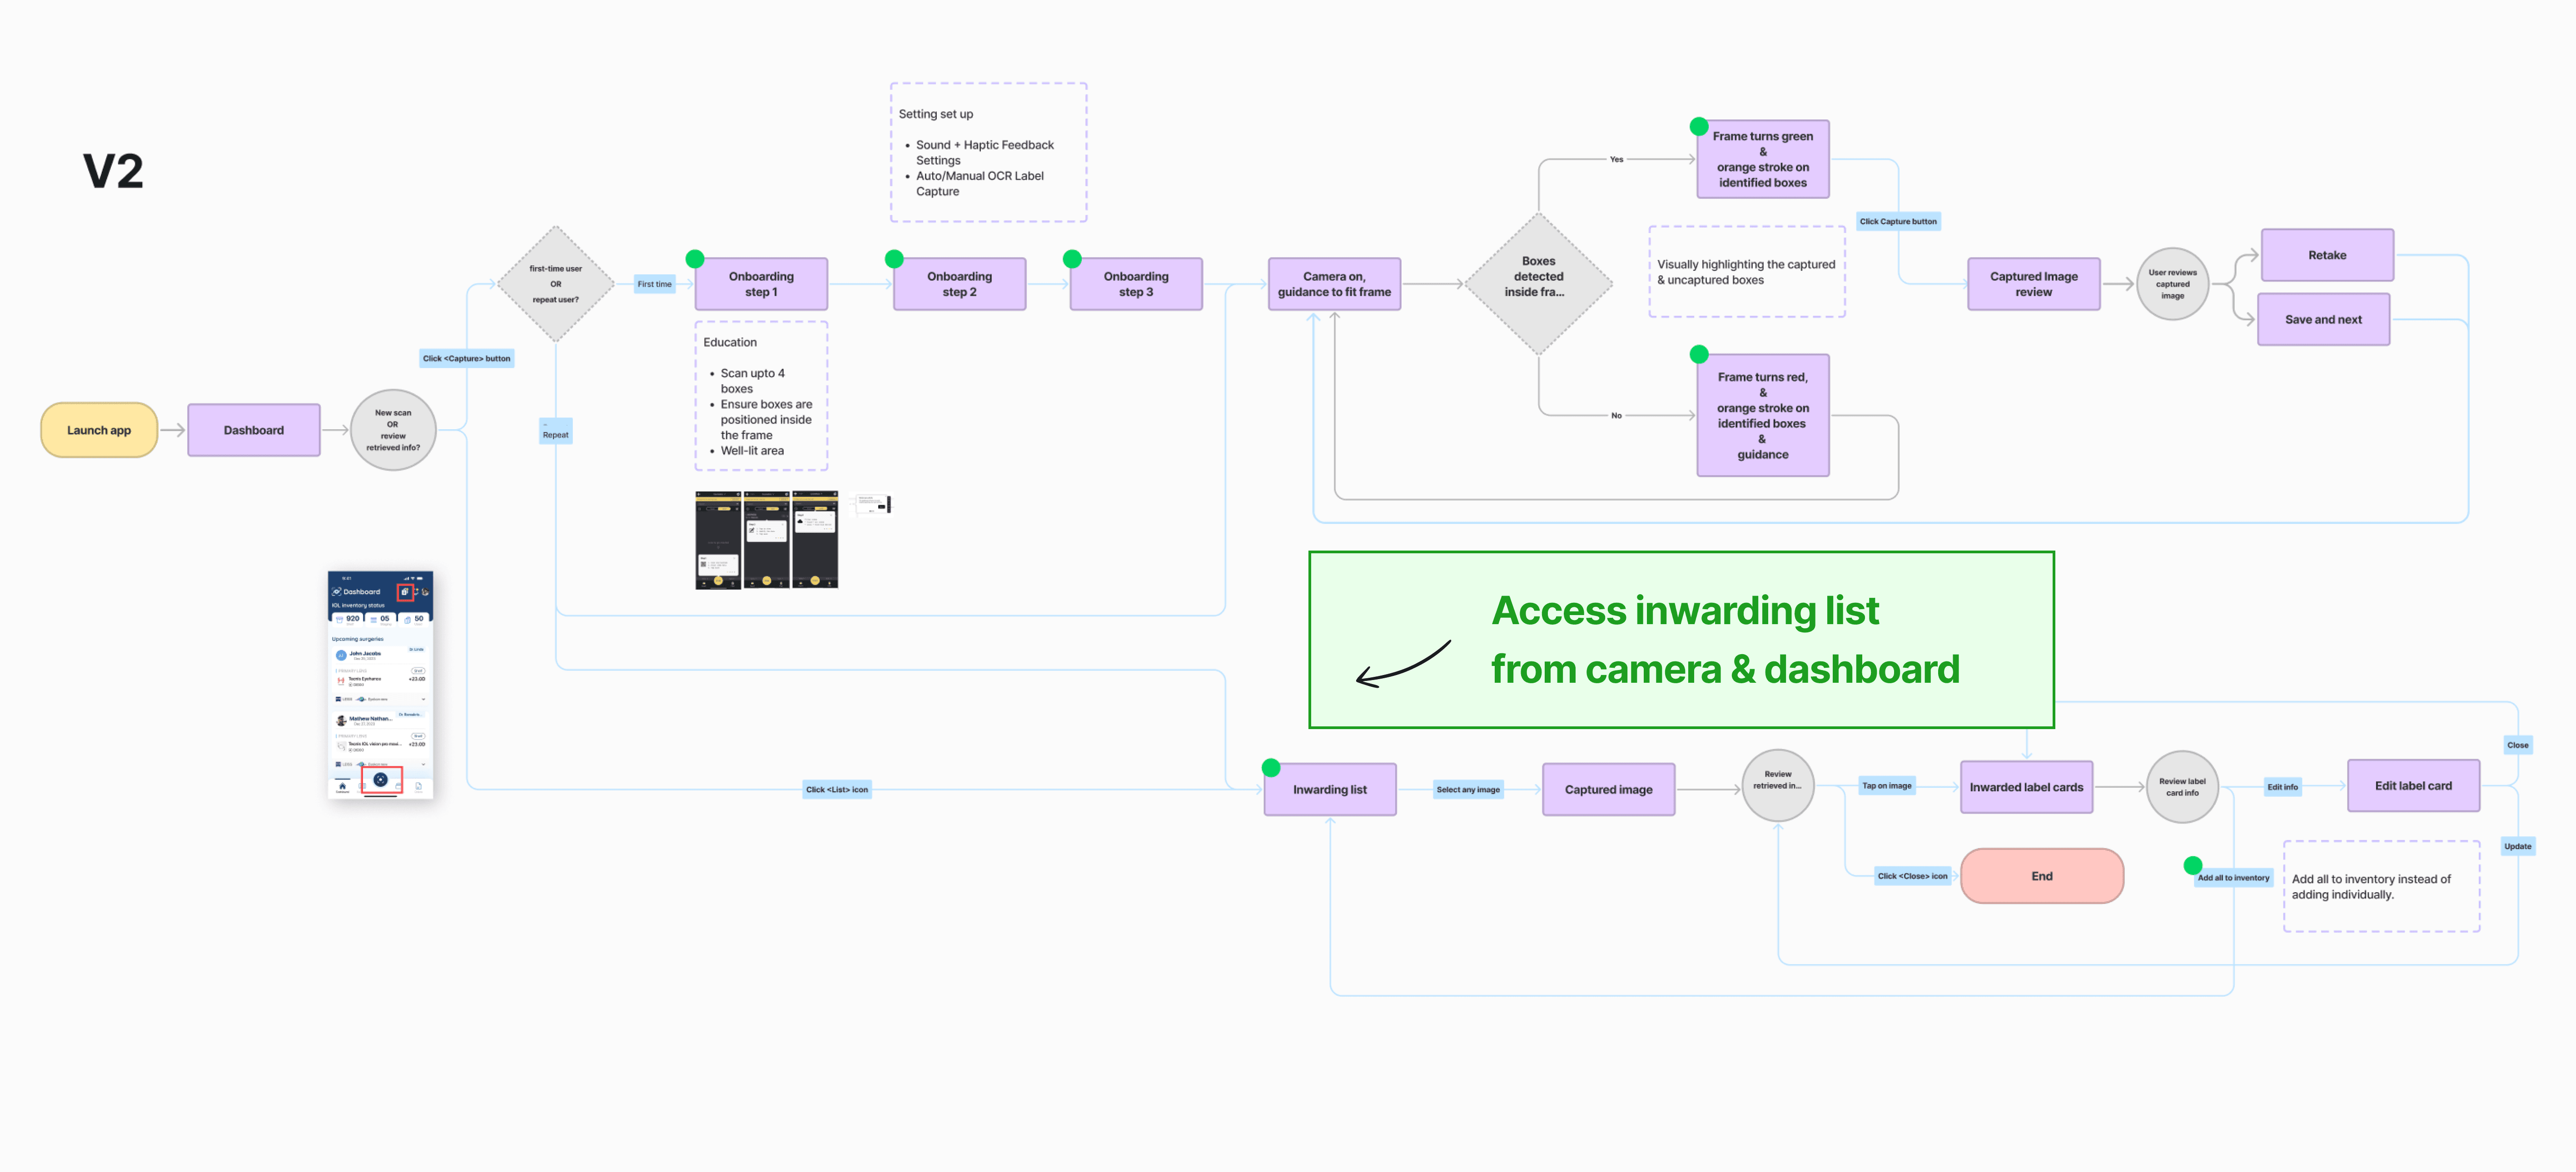Click the Setting set up note
This screenshot has height=1172, width=2576.
click(988, 152)
